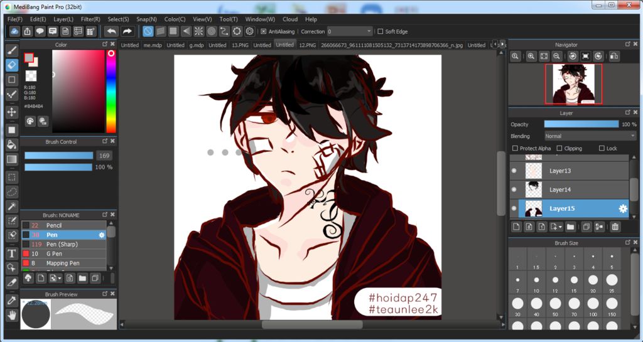Switch to the g.mdp tab

pyautogui.click(x=197, y=45)
